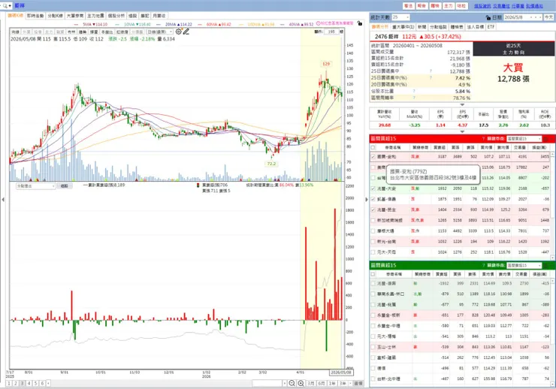This screenshot has width=556, height=389.
Task: Toggle the padlock next to 日期
Action: (x=488, y=17)
